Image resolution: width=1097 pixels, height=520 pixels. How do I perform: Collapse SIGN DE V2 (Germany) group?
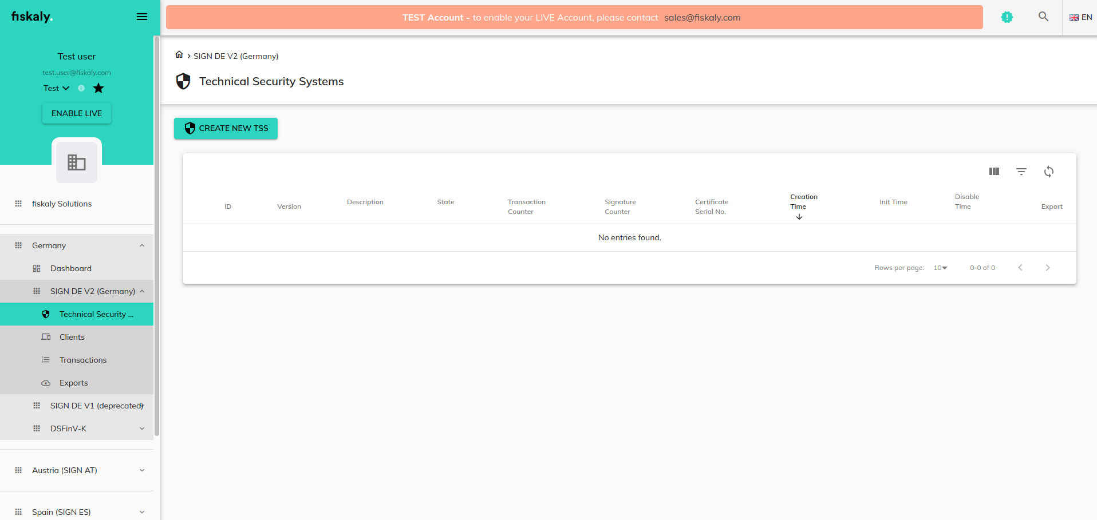[77, 291]
